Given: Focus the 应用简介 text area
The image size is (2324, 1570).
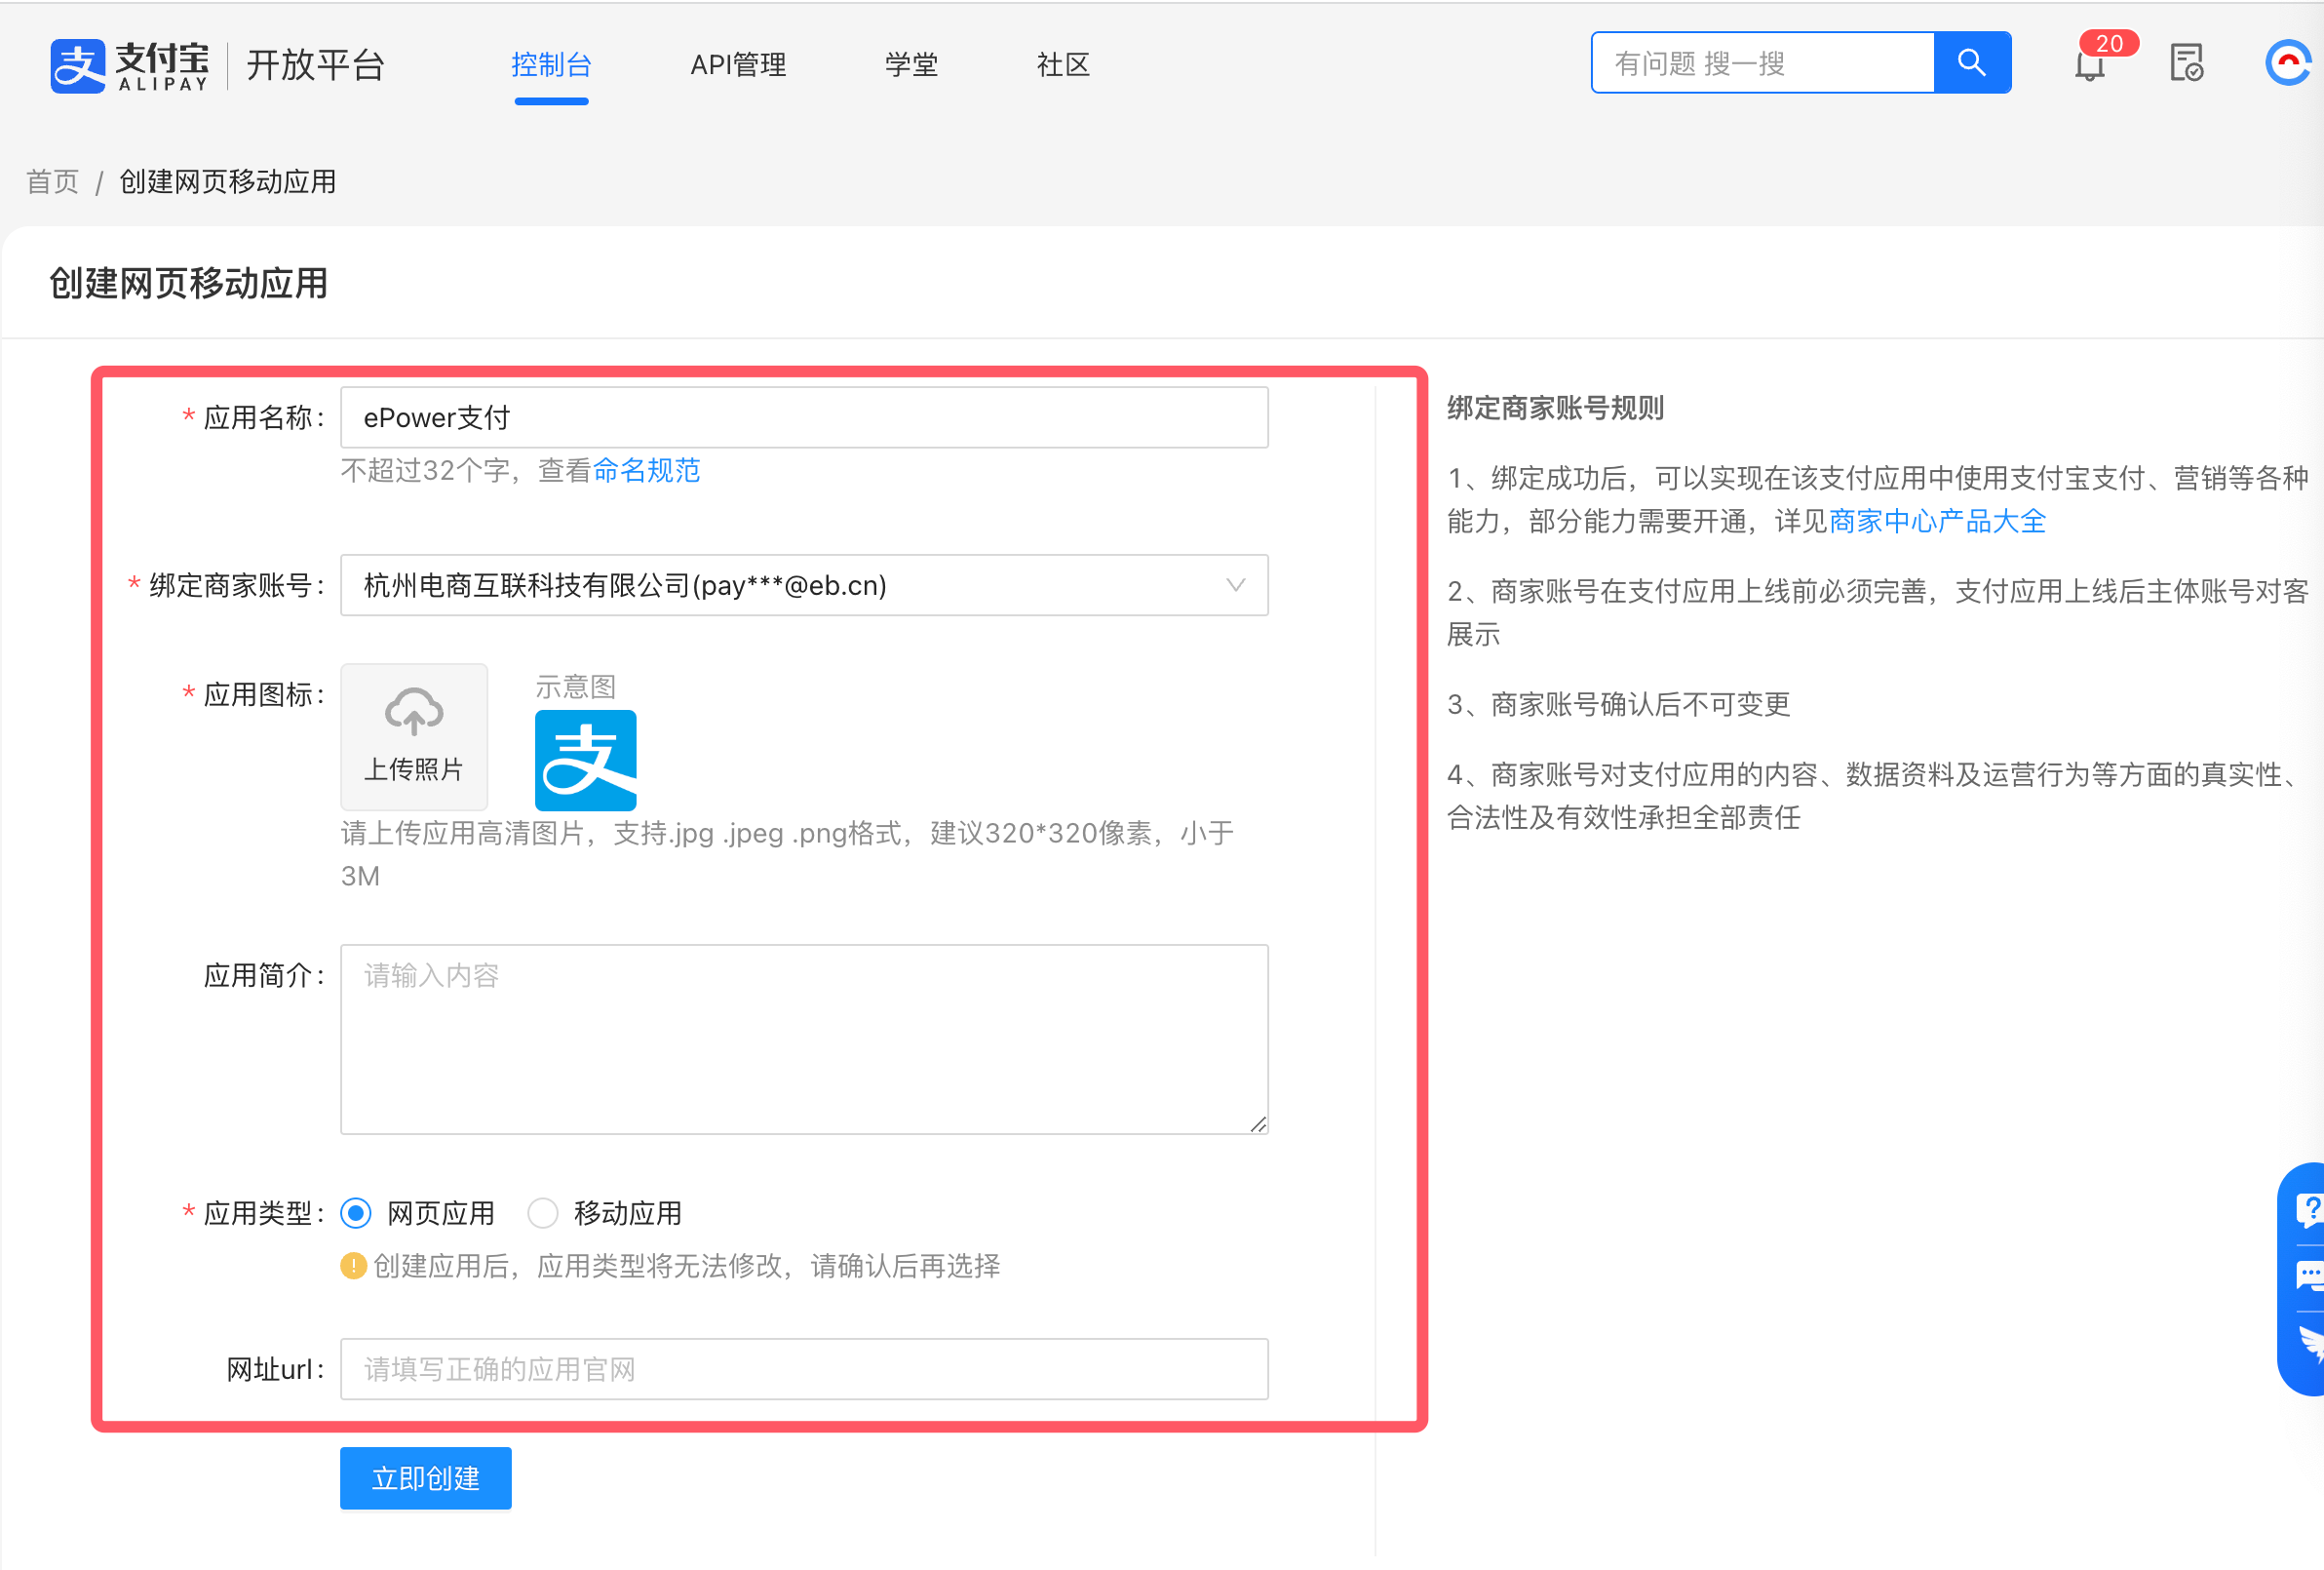Looking at the screenshot, I should coord(804,1040).
